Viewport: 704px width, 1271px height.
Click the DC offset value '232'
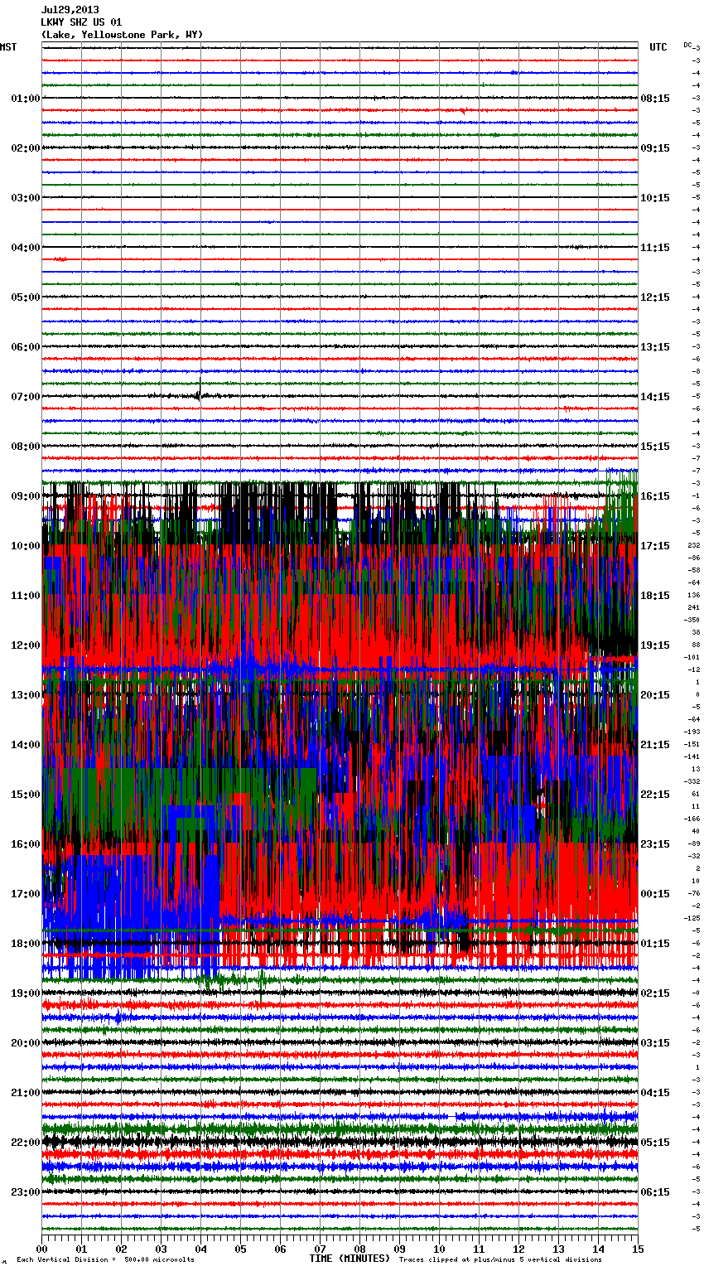(x=693, y=546)
